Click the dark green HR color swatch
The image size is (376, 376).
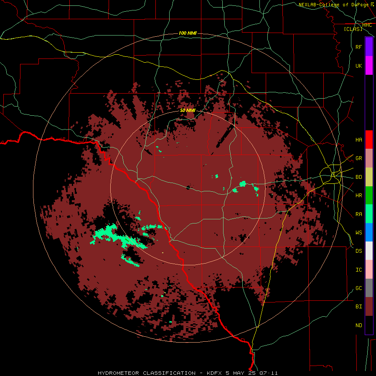click(x=369, y=196)
